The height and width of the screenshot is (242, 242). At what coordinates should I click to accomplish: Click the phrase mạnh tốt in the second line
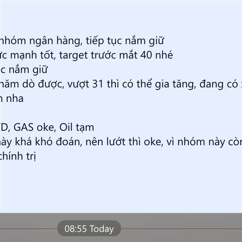tap(32, 55)
